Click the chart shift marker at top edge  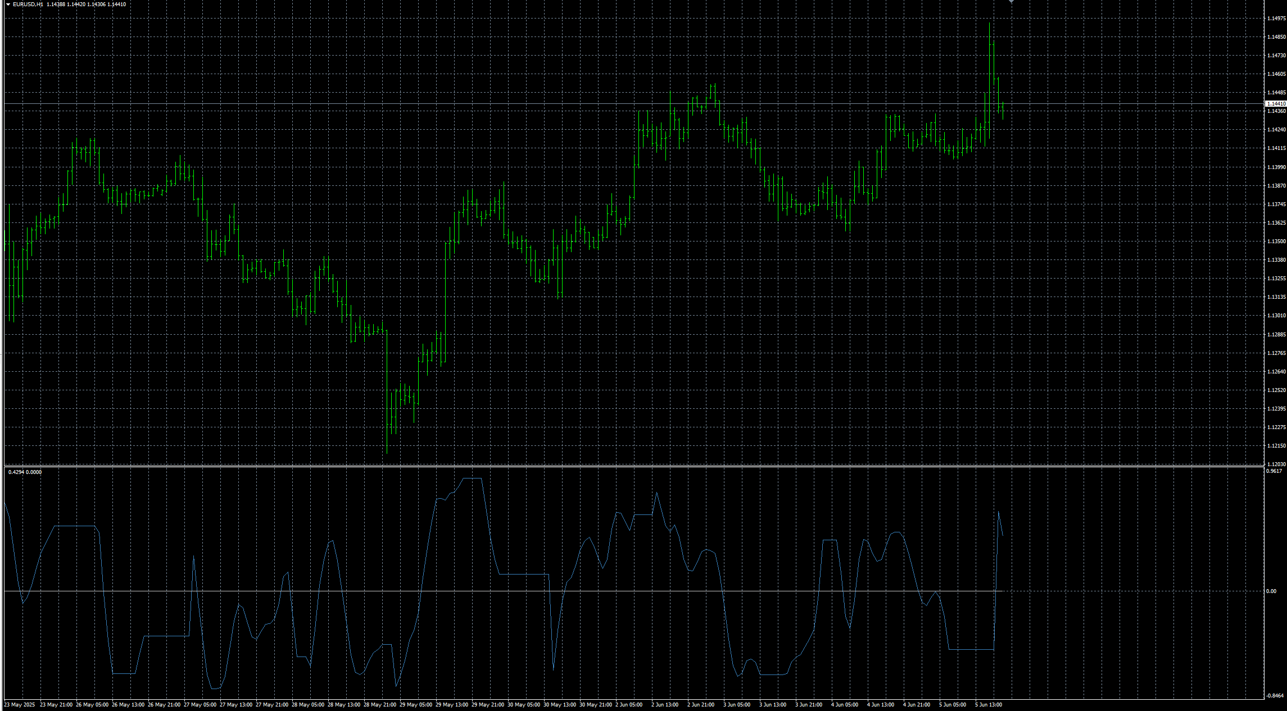(1011, 2)
